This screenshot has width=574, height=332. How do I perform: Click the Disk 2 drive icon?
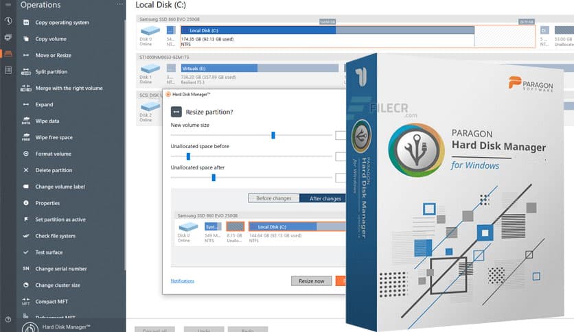pos(150,106)
